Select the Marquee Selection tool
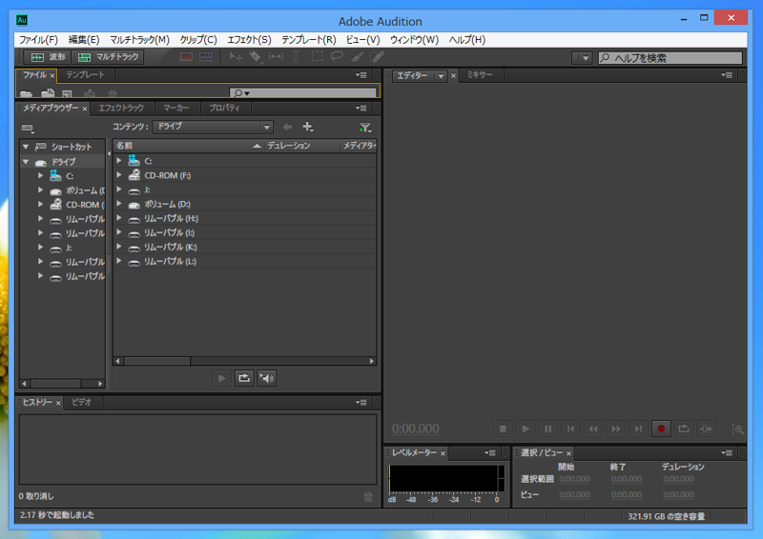This screenshot has width=763, height=539. coord(317,57)
